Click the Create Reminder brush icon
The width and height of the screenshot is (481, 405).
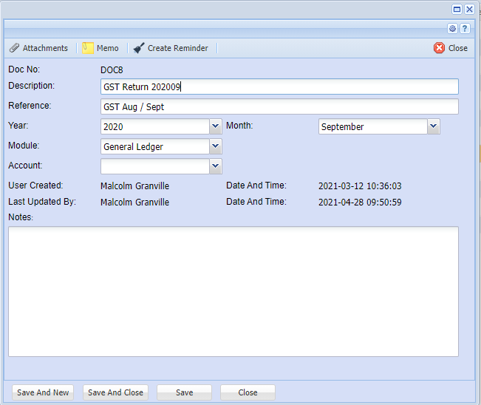pyautogui.click(x=139, y=48)
